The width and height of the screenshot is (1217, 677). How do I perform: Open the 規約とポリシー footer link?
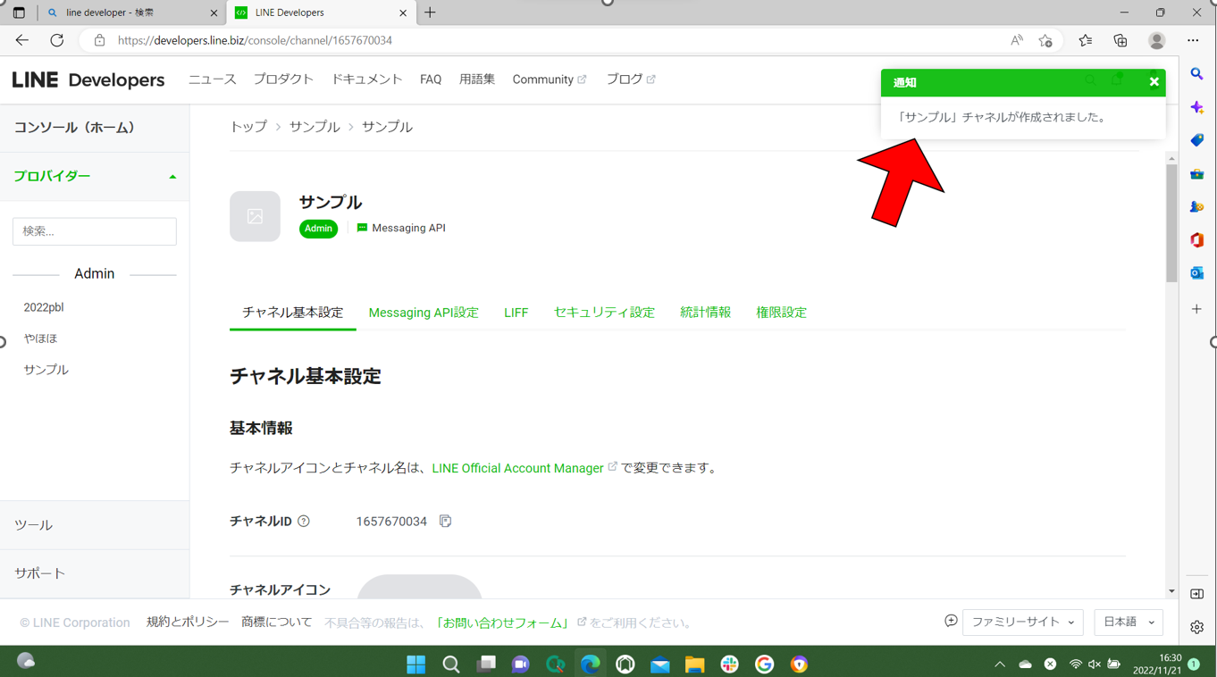[188, 623]
